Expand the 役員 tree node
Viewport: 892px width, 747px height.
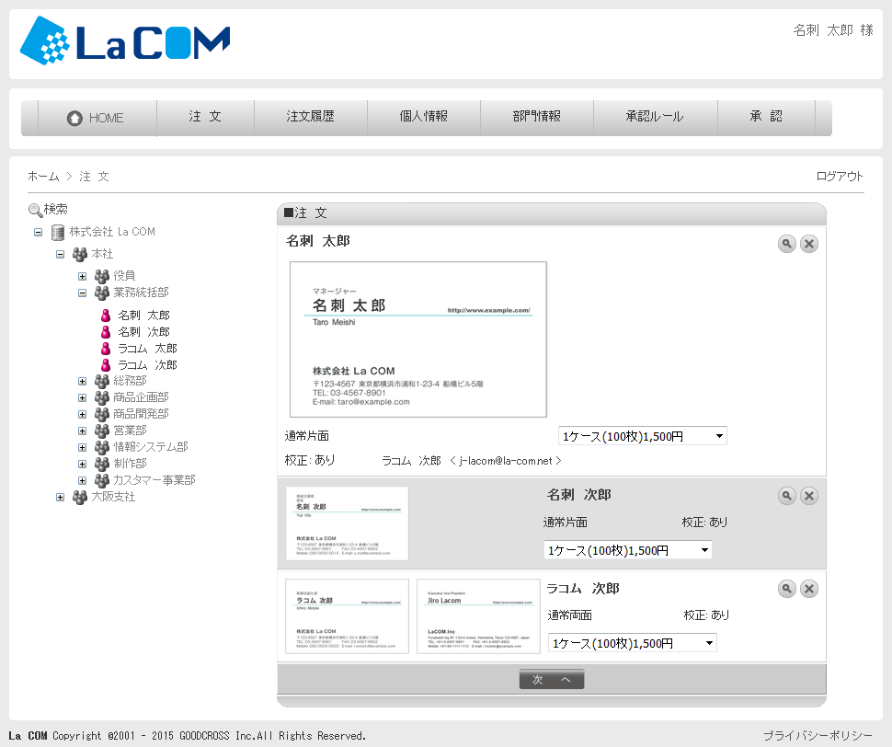(x=83, y=277)
